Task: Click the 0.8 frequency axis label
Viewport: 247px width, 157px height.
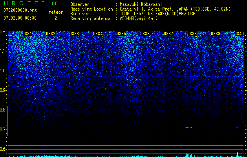Action: click(3, 110)
